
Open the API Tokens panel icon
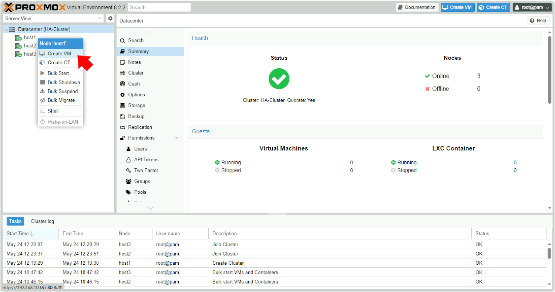coord(129,159)
